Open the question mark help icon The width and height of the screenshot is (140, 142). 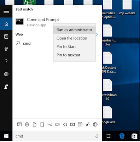coord(6,61)
